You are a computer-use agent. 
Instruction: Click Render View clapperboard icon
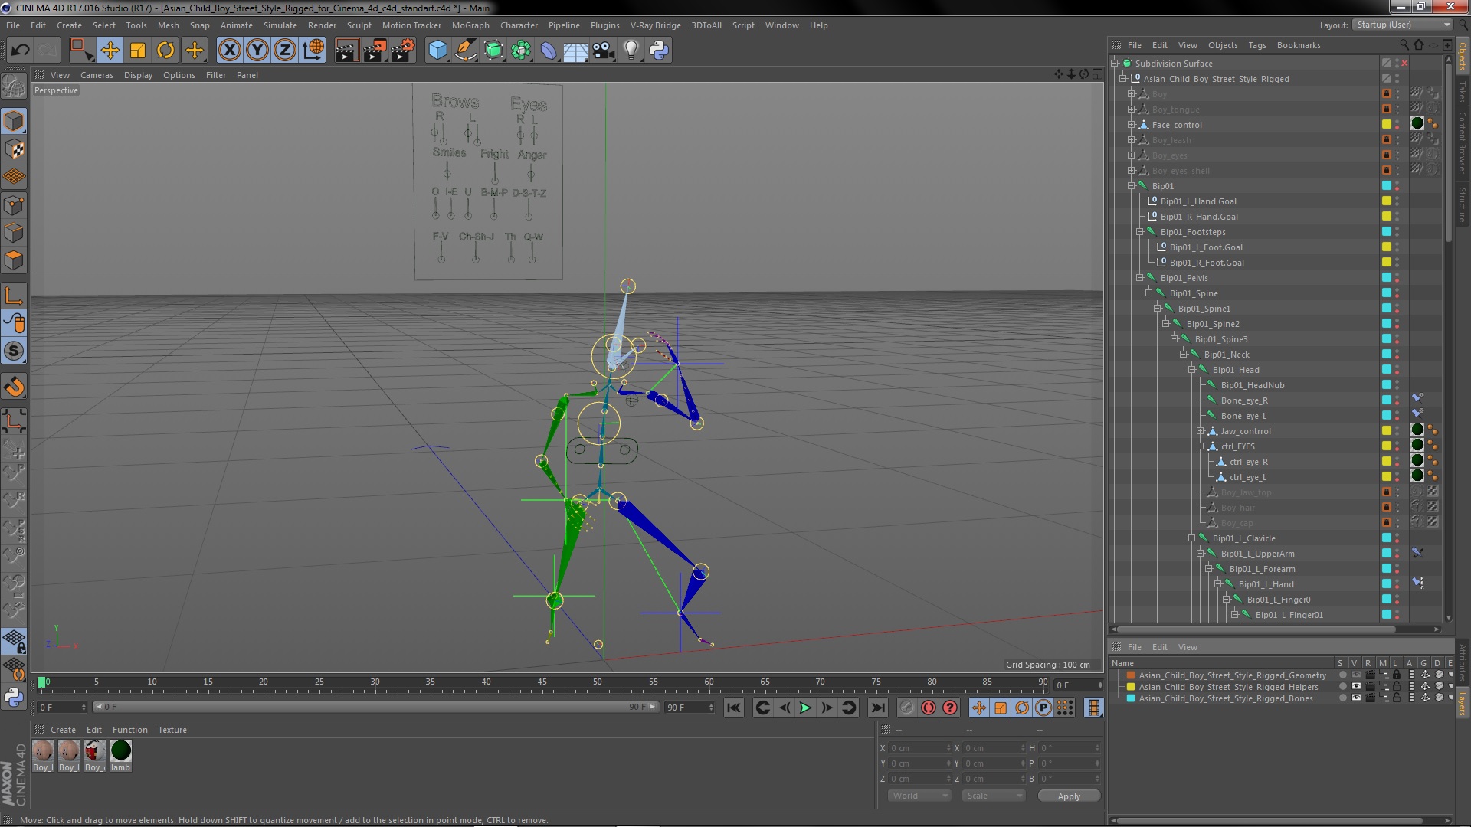(x=346, y=51)
